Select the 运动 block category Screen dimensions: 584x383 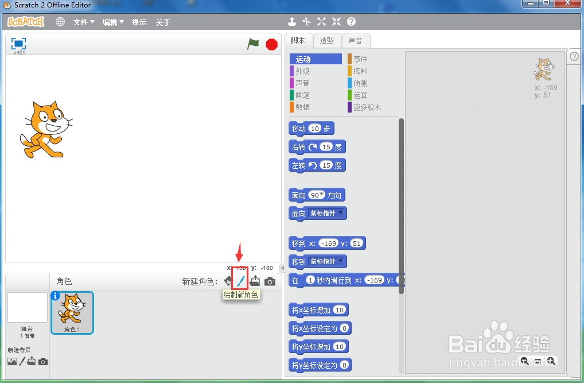coord(316,59)
